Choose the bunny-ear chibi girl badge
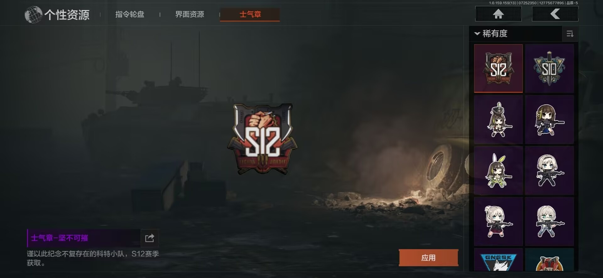This screenshot has height=278, width=603. click(498, 170)
